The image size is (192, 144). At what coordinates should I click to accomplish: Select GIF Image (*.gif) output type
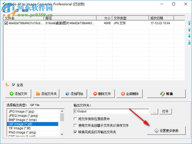point(33,124)
